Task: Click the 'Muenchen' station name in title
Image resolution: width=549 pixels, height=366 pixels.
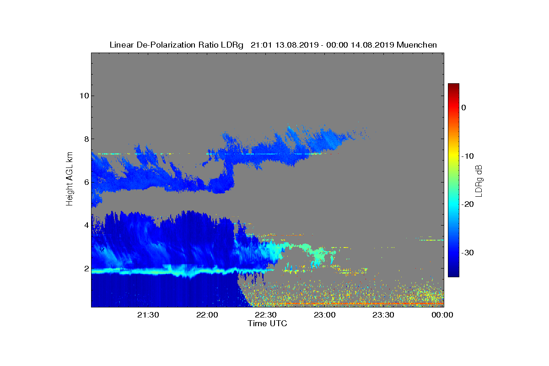Action: 417,45
